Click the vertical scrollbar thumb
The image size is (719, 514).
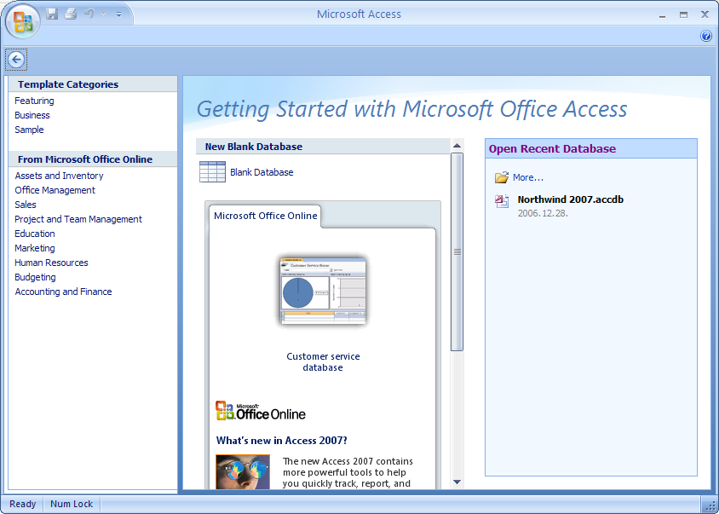tap(457, 252)
